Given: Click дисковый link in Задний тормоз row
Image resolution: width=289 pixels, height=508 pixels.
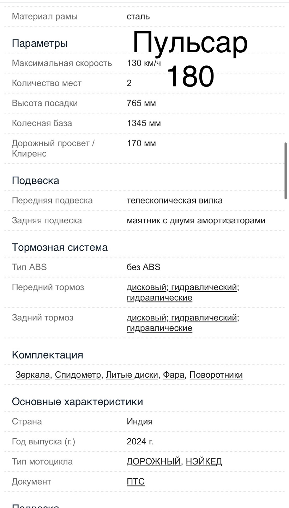Looking at the screenshot, I should pyautogui.click(x=146, y=318).
